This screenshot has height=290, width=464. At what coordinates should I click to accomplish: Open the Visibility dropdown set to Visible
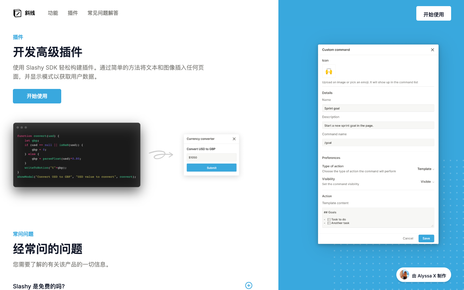427,182
